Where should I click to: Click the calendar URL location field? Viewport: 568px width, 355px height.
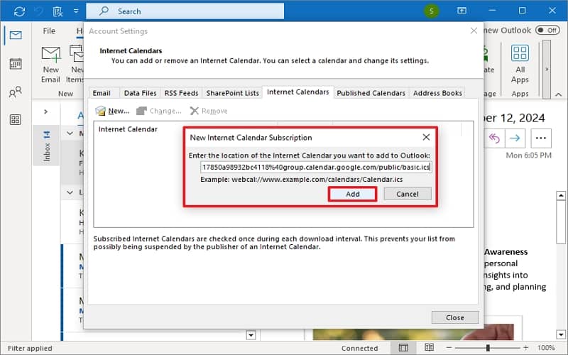click(316, 167)
